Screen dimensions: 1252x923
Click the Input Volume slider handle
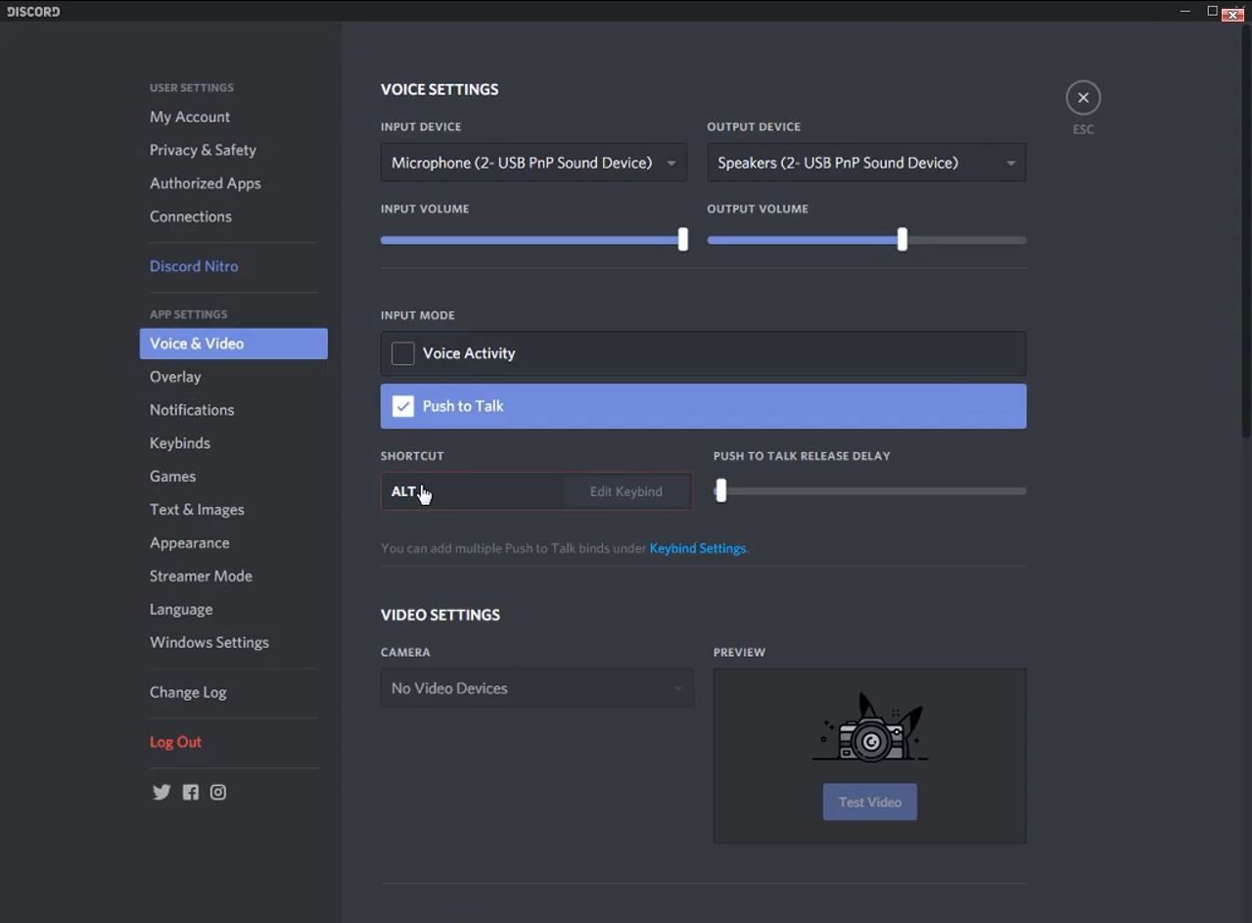682,240
